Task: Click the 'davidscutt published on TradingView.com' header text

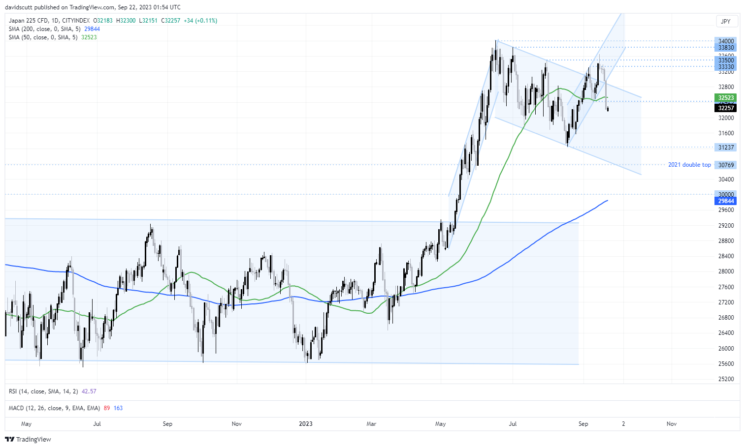Action: click(x=60, y=7)
